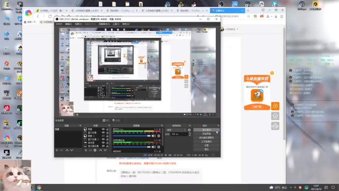Click 立即下载 button on Douyu ad
The height and width of the screenshot is (191, 339).
257,107
